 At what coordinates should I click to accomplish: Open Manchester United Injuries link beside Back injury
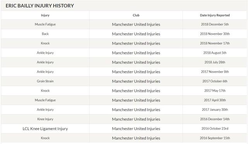136,34
